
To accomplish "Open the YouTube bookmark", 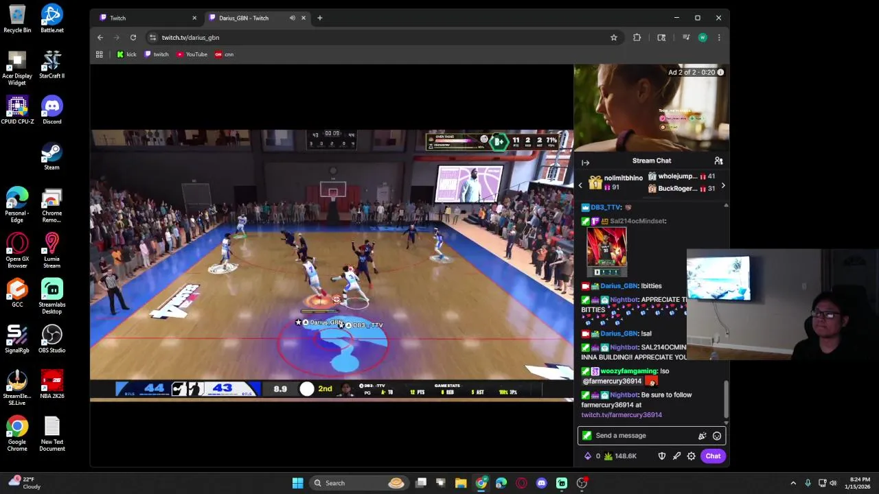I will [192, 54].
